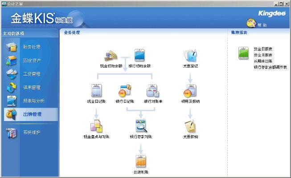Open 领用及报销 icon
The width and height of the screenshot is (291, 178).
click(190, 91)
